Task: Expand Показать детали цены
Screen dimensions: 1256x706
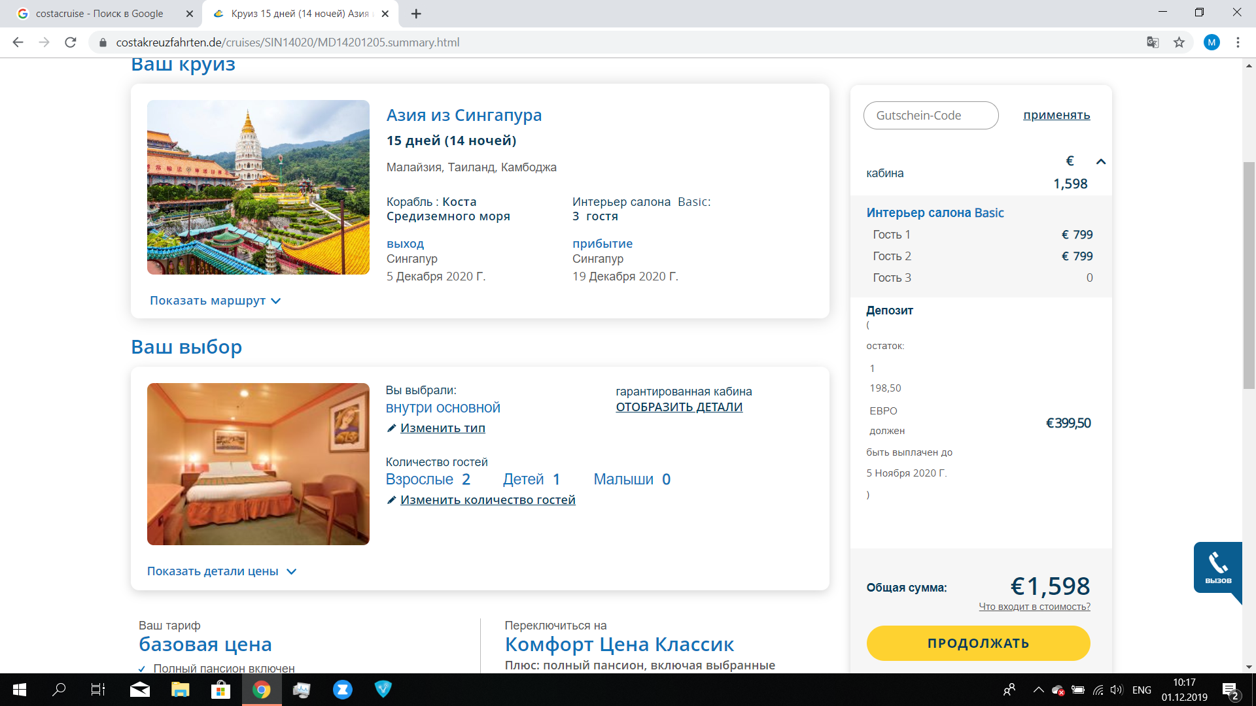Action: tap(222, 571)
